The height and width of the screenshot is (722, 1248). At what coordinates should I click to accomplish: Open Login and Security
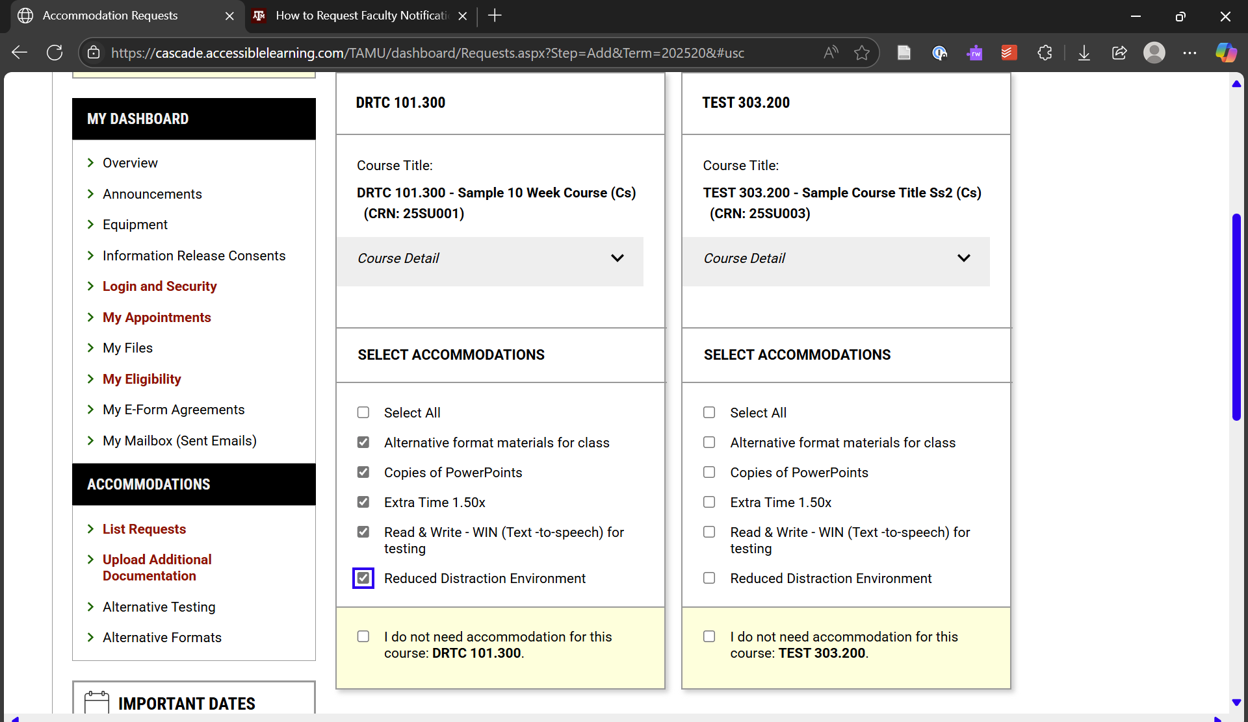click(159, 286)
